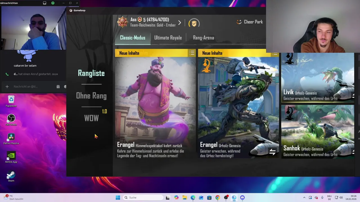Open Microsoft Store from the taskbar
The height and width of the screenshot is (202, 360).
pyautogui.click(x=209, y=198)
